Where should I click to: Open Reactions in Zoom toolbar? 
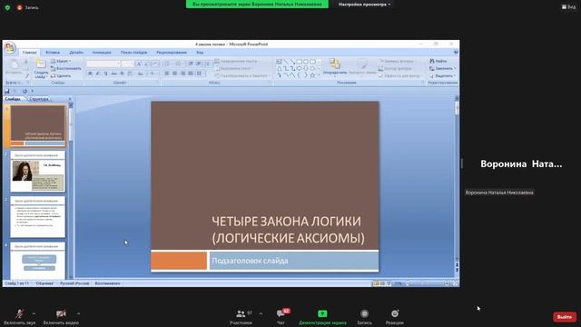click(x=395, y=317)
